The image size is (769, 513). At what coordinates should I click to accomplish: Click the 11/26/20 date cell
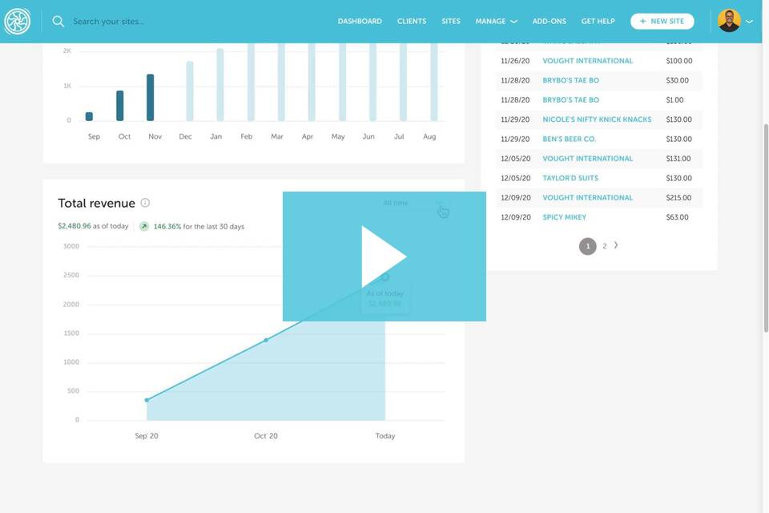(515, 61)
